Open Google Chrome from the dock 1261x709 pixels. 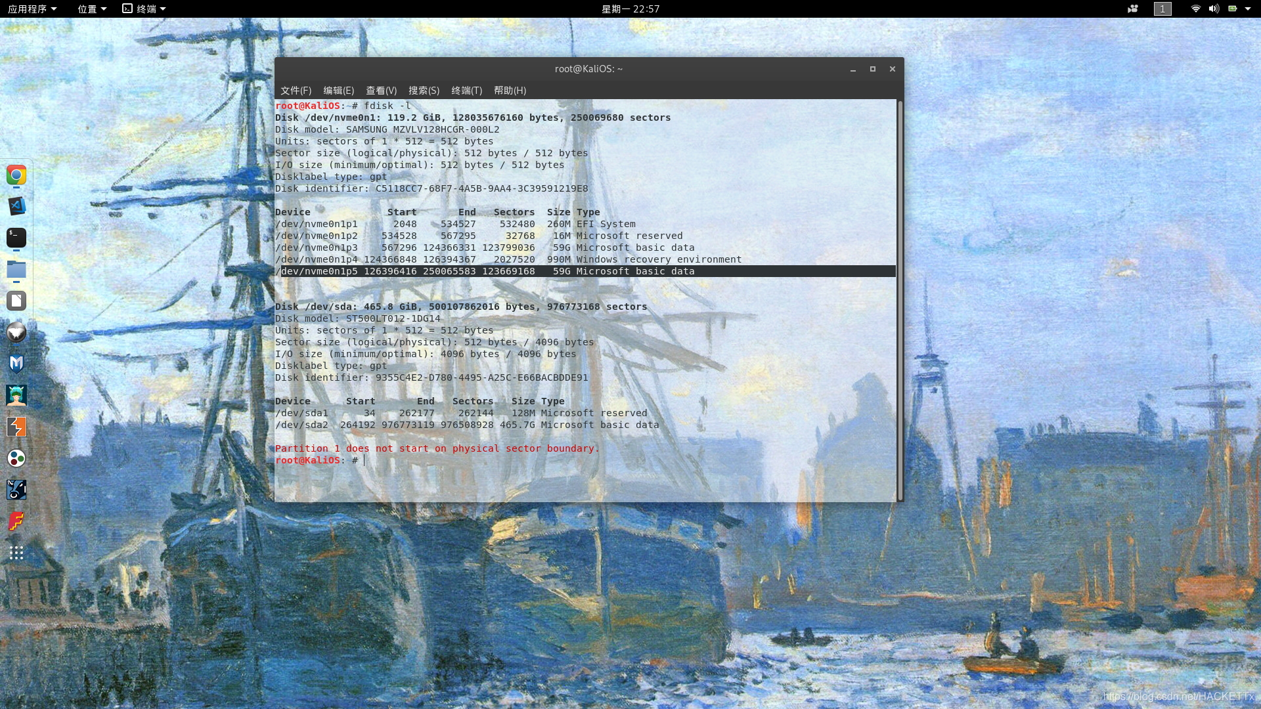pyautogui.click(x=16, y=175)
